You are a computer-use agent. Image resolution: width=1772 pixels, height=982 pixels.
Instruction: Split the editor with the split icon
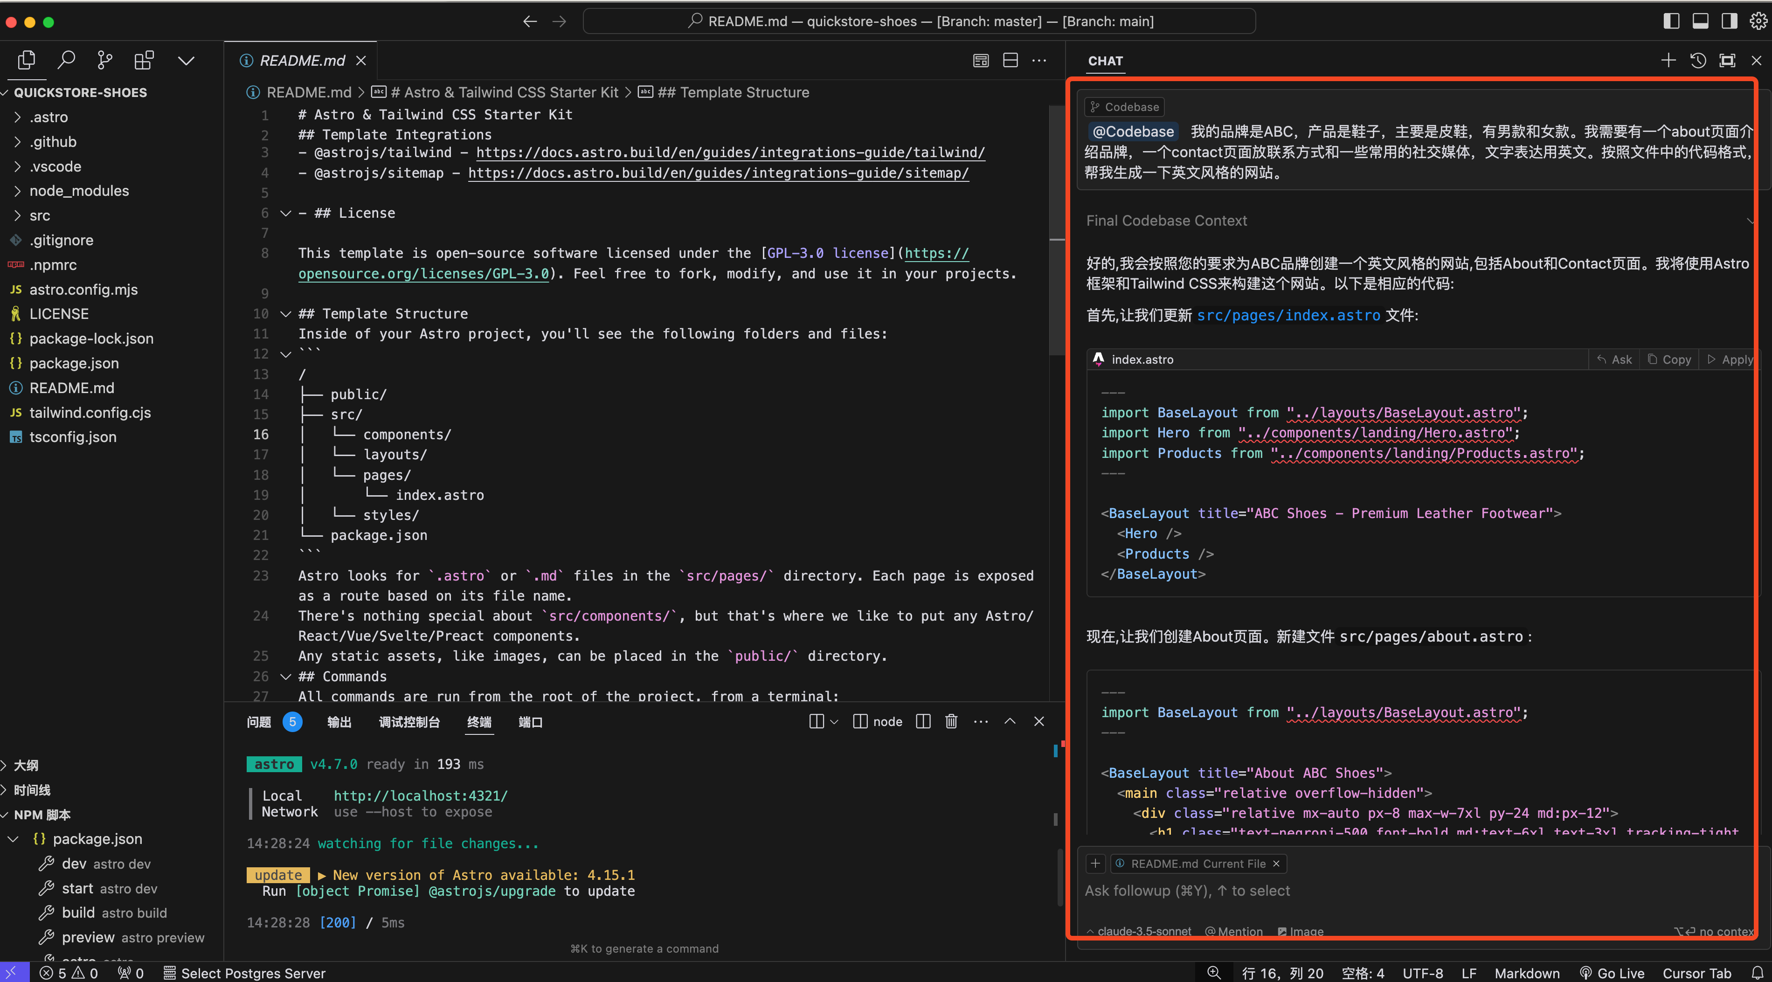(x=1010, y=61)
